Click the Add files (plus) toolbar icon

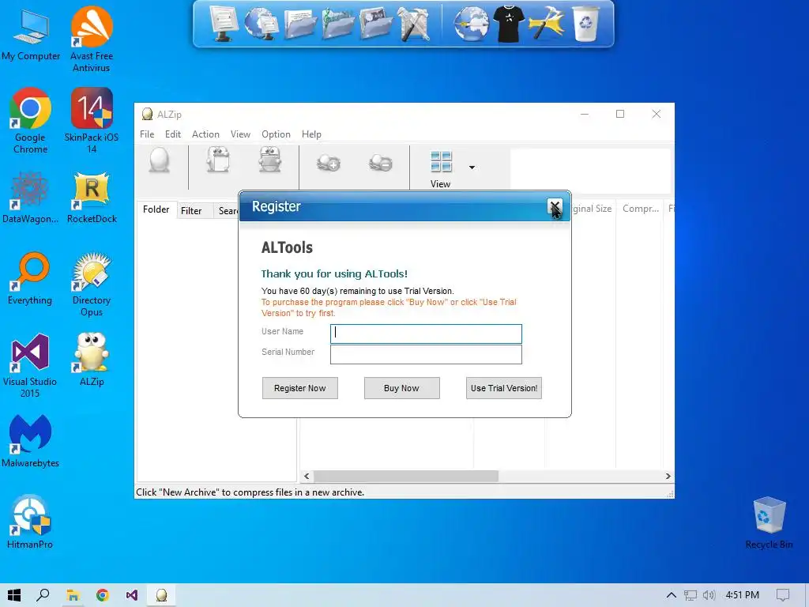pyautogui.click(x=329, y=163)
